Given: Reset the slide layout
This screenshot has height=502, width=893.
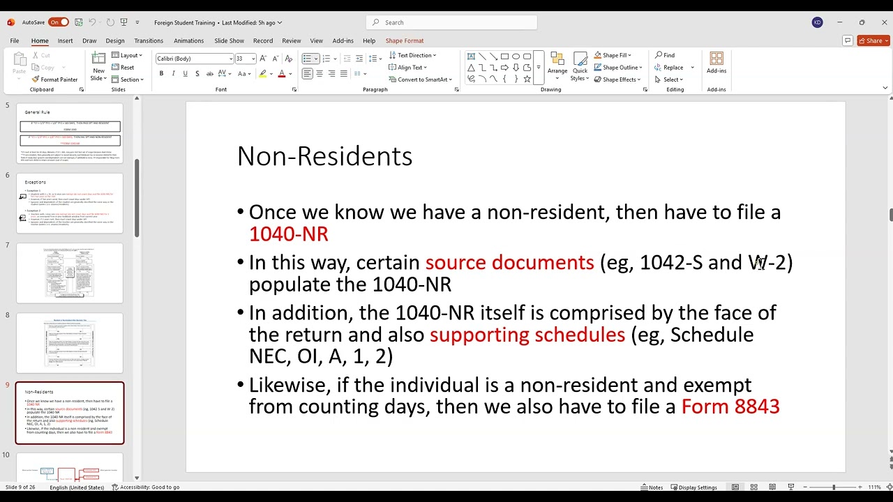Looking at the screenshot, I should (123, 68).
